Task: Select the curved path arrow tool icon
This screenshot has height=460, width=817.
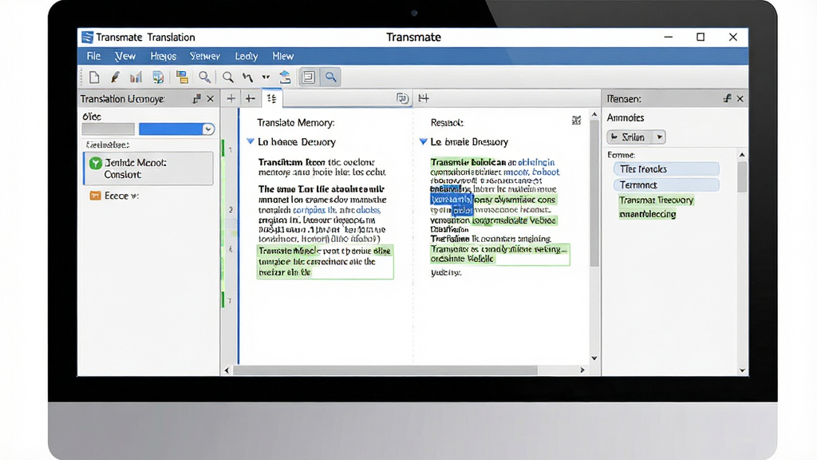Action: coord(247,77)
